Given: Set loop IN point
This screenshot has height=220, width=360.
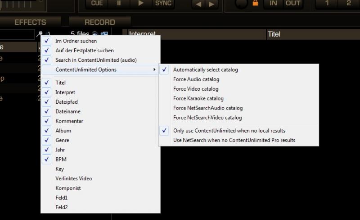Looking at the screenshot, I should point(273,4).
